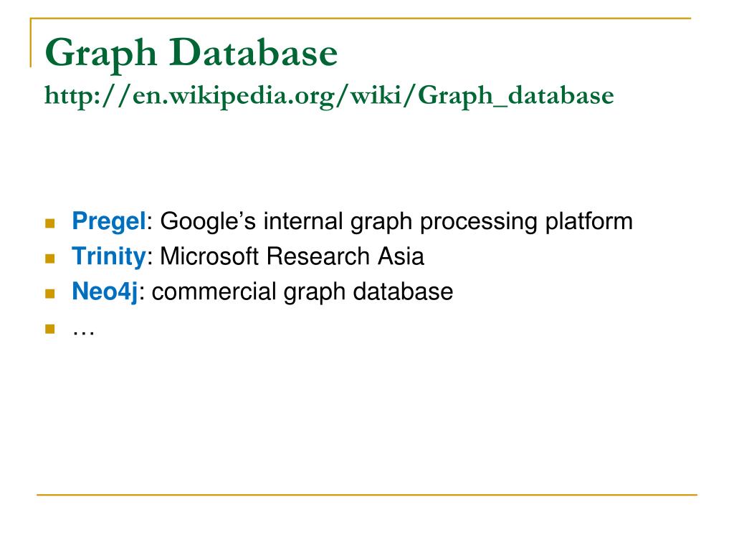
Task: Click the gold horizontal line at the slide bottom
Action: [367, 495]
